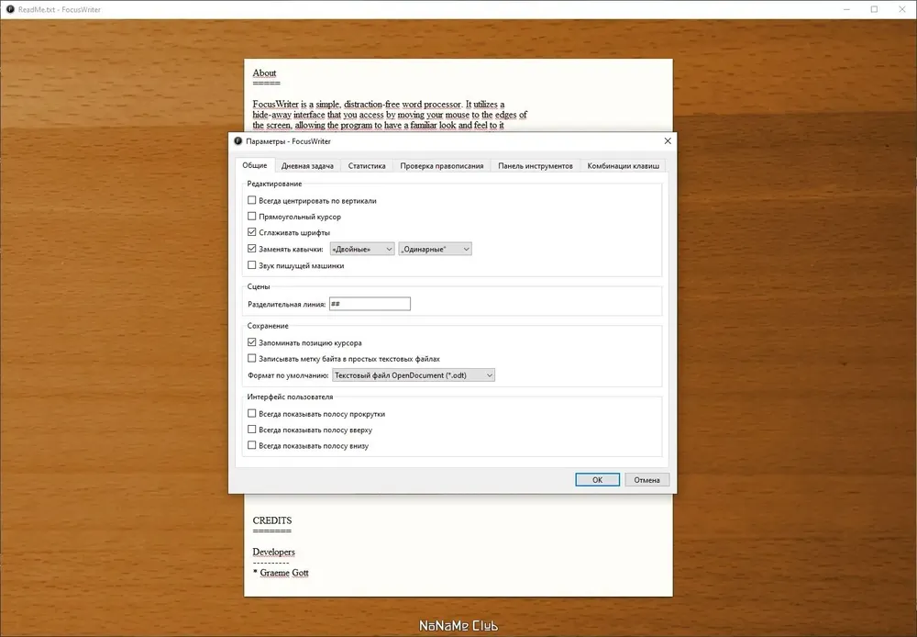Click the Параметры dialog title bar icon
This screenshot has width=917, height=637.
[x=238, y=141]
